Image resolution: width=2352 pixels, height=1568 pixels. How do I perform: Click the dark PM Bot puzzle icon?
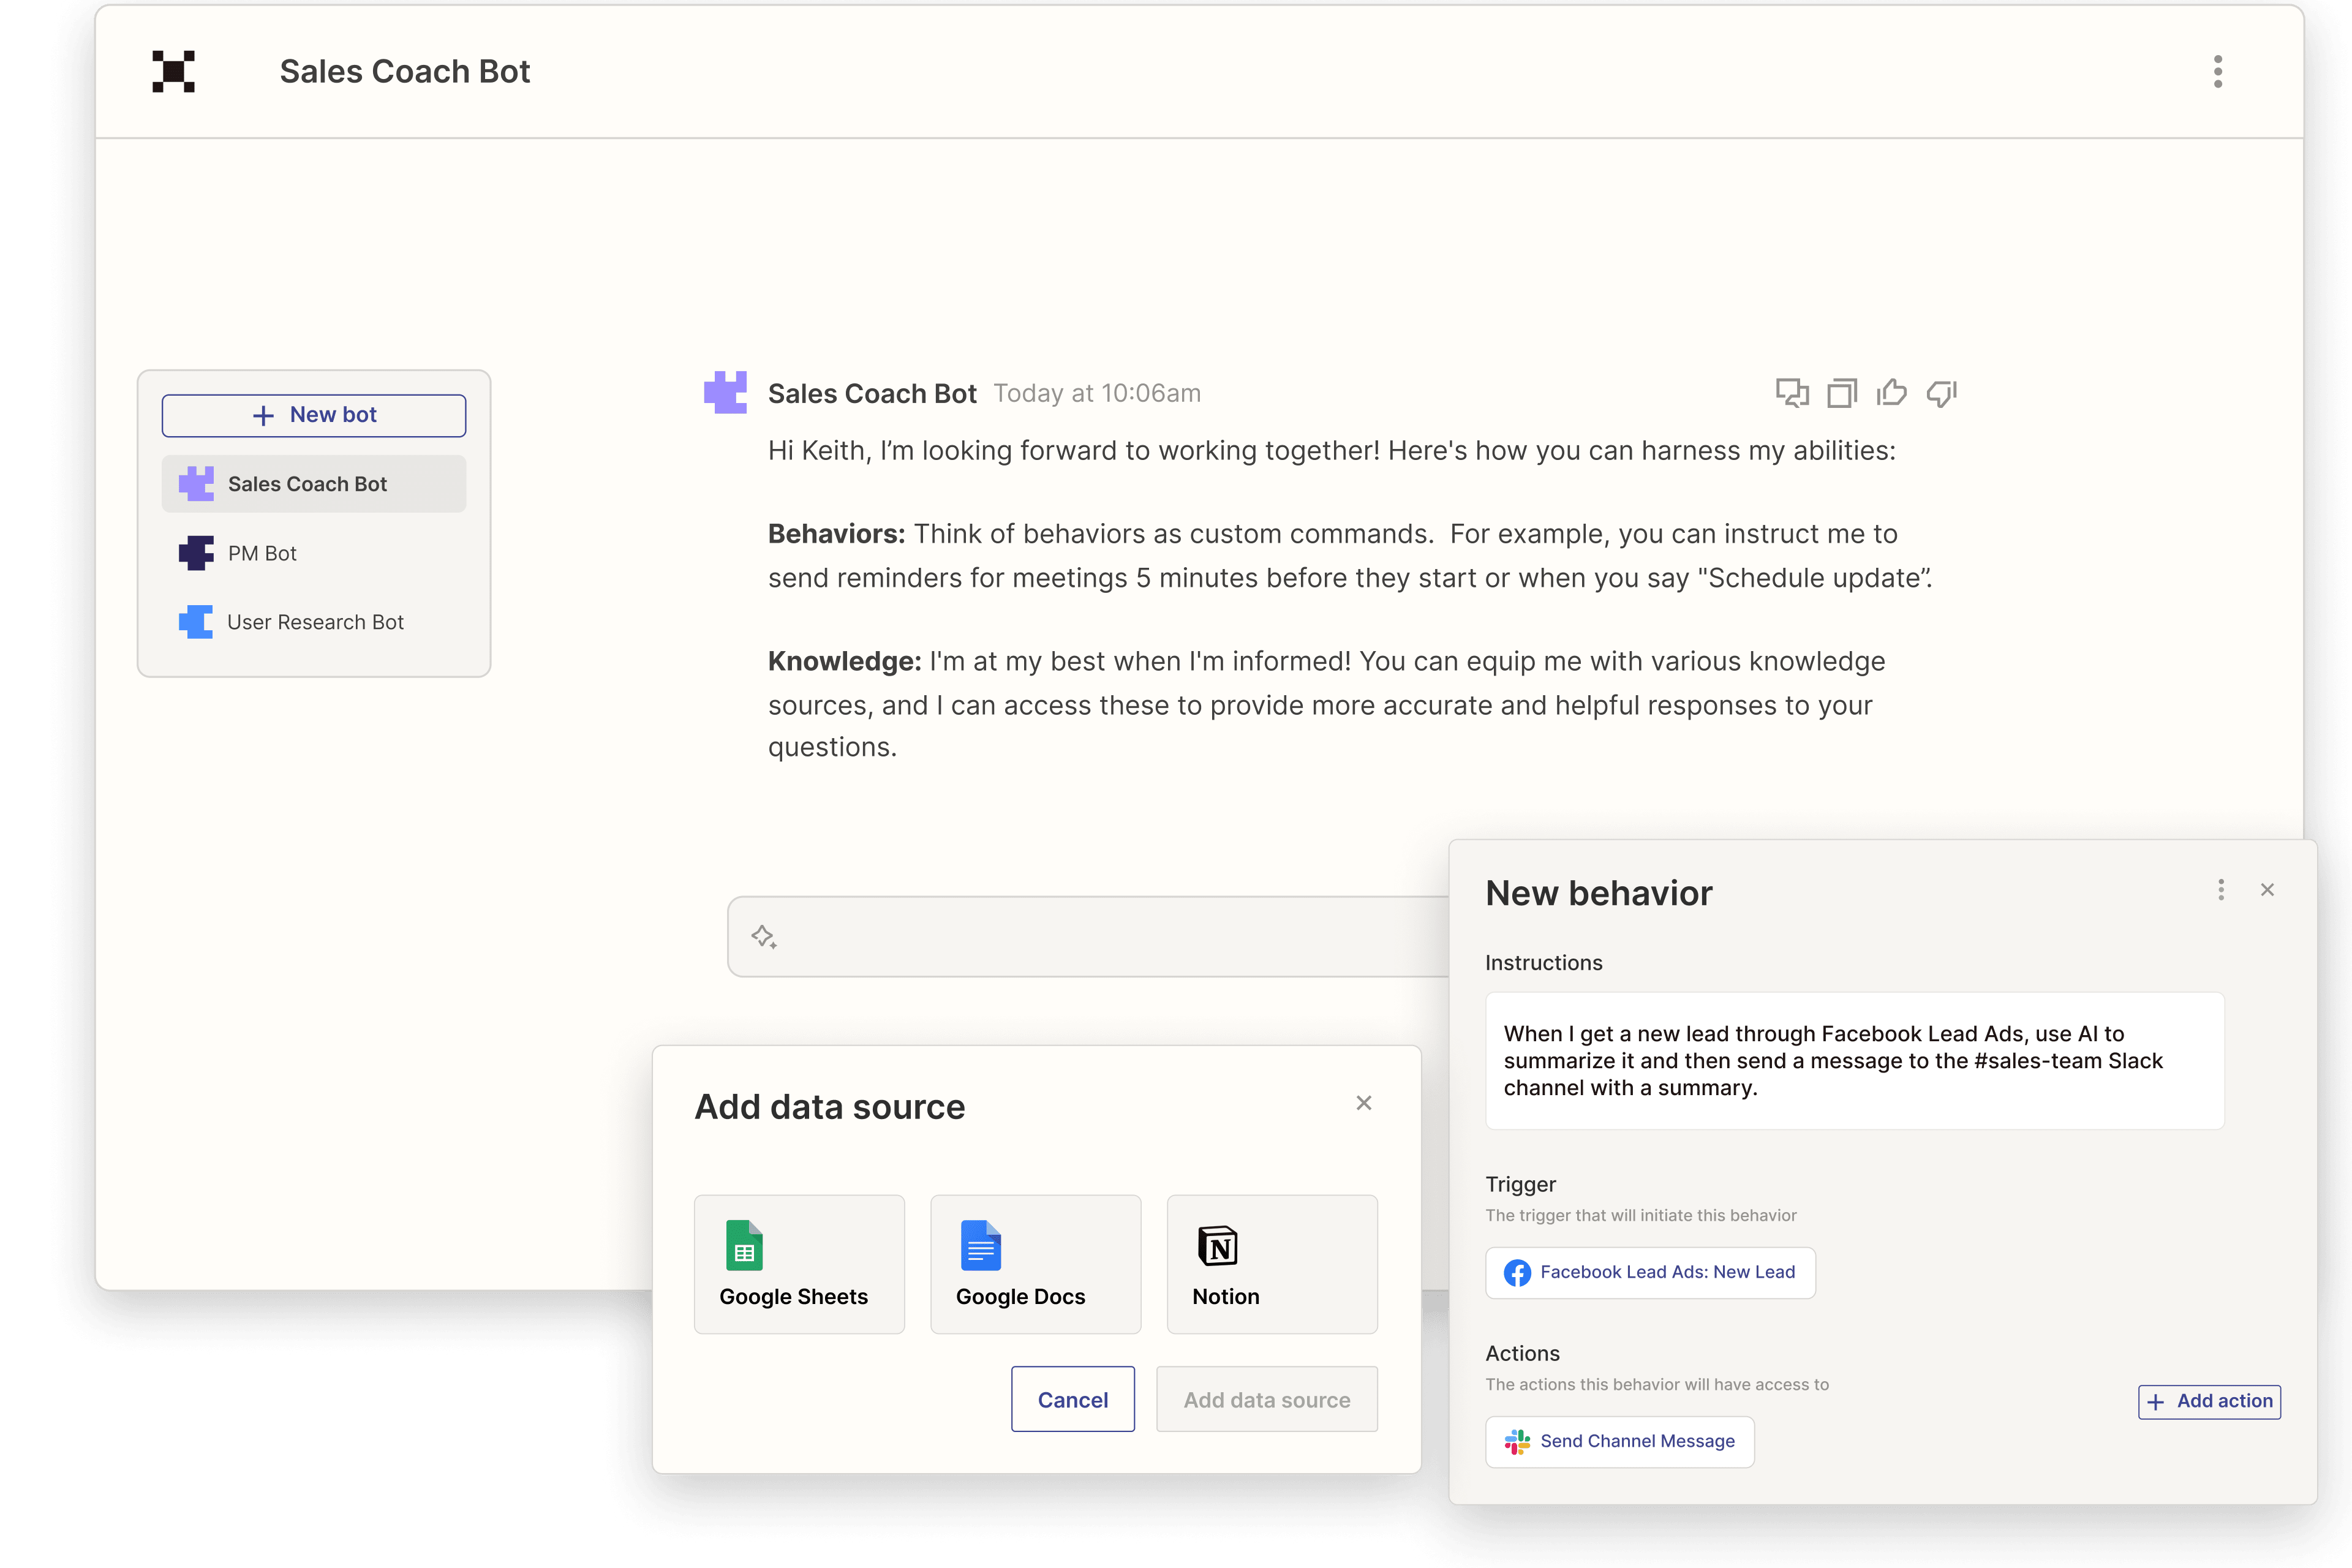(196, 553)
